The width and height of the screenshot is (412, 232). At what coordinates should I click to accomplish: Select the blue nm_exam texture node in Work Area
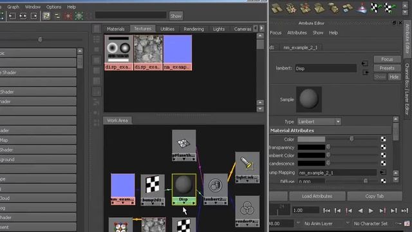(x=123, y=189)
